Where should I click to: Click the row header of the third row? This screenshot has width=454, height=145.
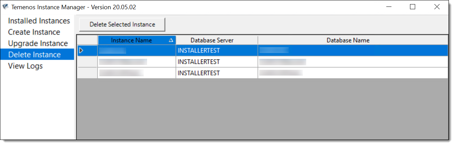tap(87, 73)
